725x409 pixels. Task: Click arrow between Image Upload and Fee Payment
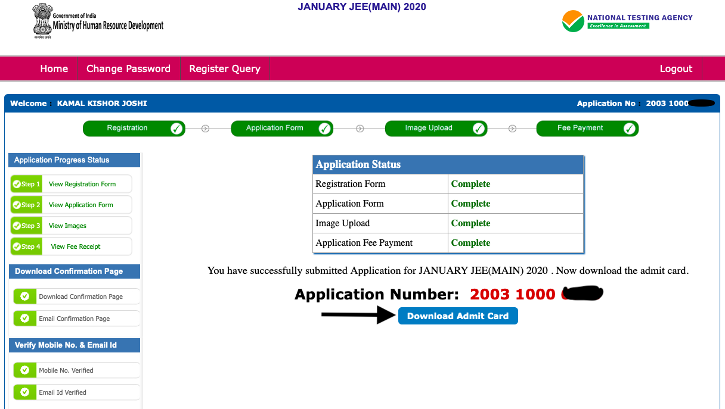click(x=512, y=129)
